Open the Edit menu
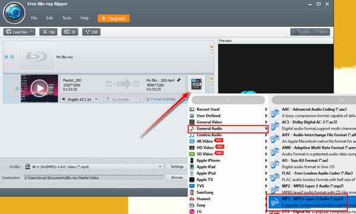 coord(50,18)
